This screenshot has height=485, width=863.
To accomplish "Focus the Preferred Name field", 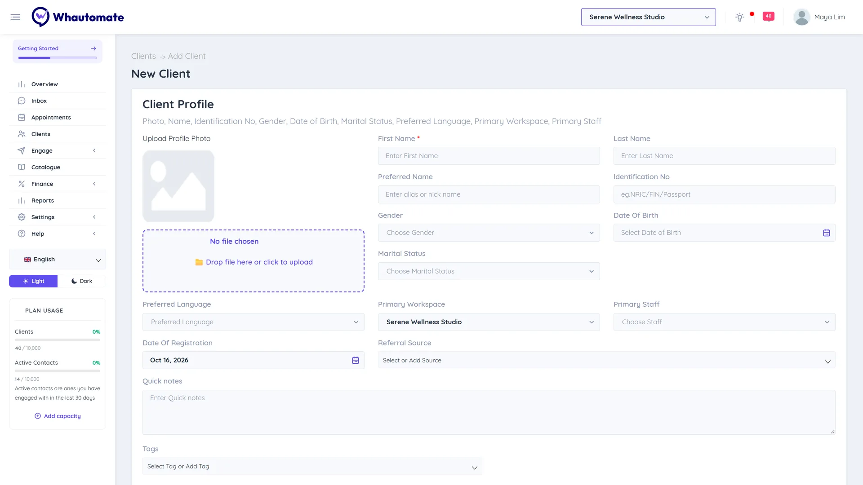I will (489, 194).
